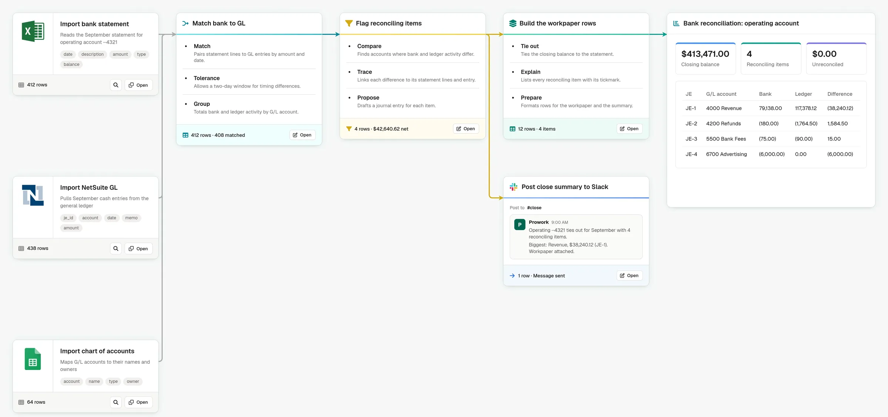Click the Excel icon on Import bank statement
Image resolution: width=888 pixels, height=417 pixels.
[33, 31]
